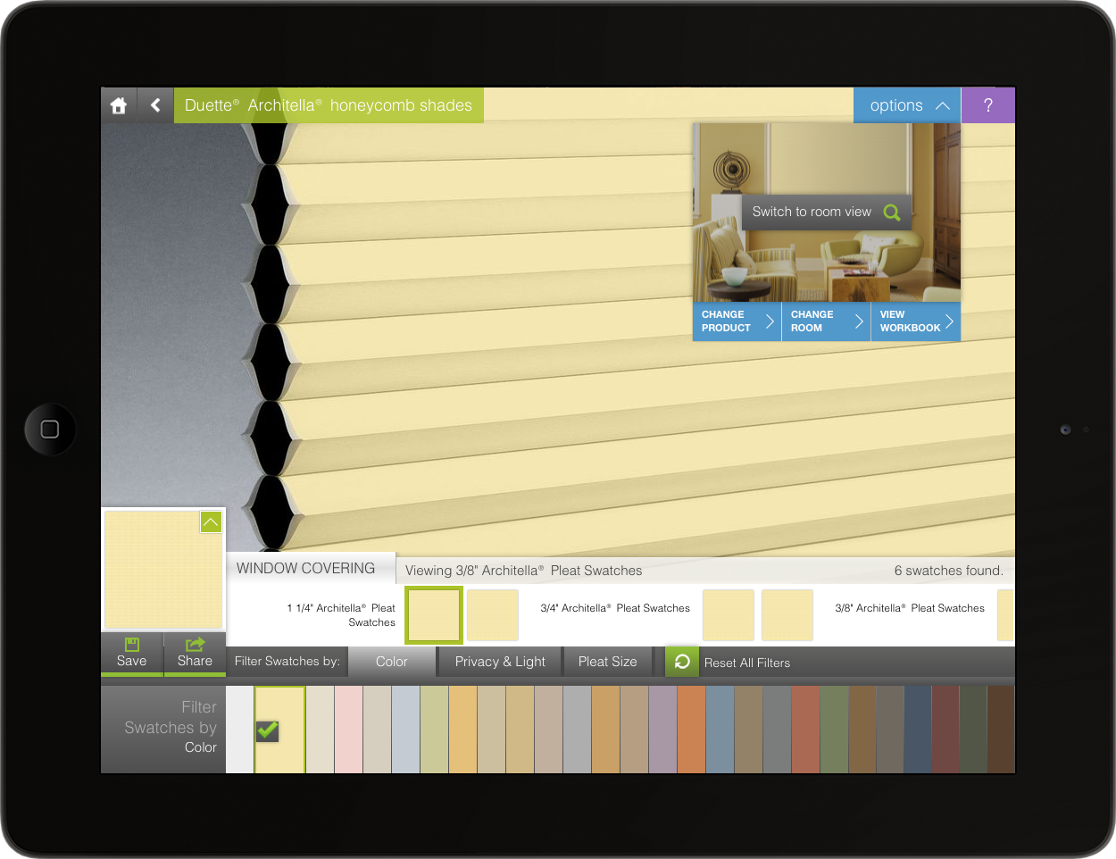The width and height of the screenshot is (1116, 859).
Task: Click the green circular reset arrow icon
Action: tap(682, 662)
